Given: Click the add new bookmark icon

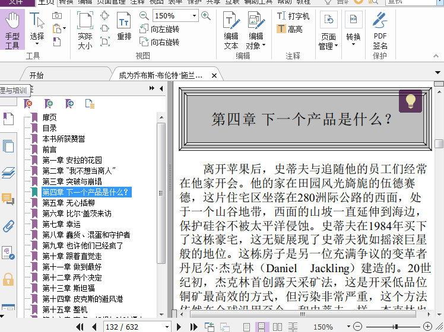Looking at the screenshot, I should click(49, 104).
